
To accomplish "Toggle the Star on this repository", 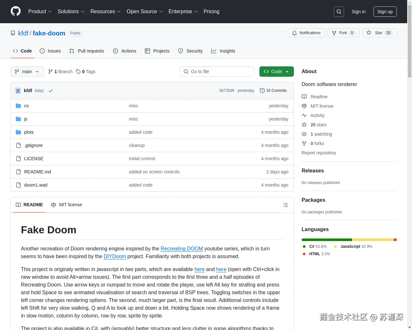I will [x=377, y=33].
